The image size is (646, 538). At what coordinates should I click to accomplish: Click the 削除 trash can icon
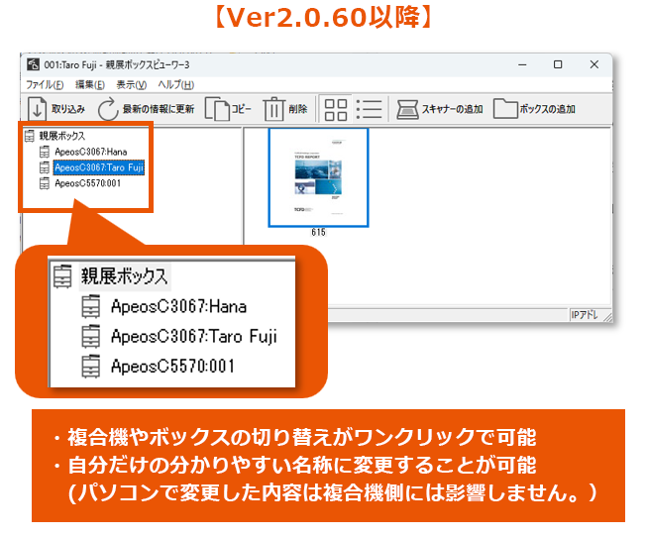click(x=274, y=109)
